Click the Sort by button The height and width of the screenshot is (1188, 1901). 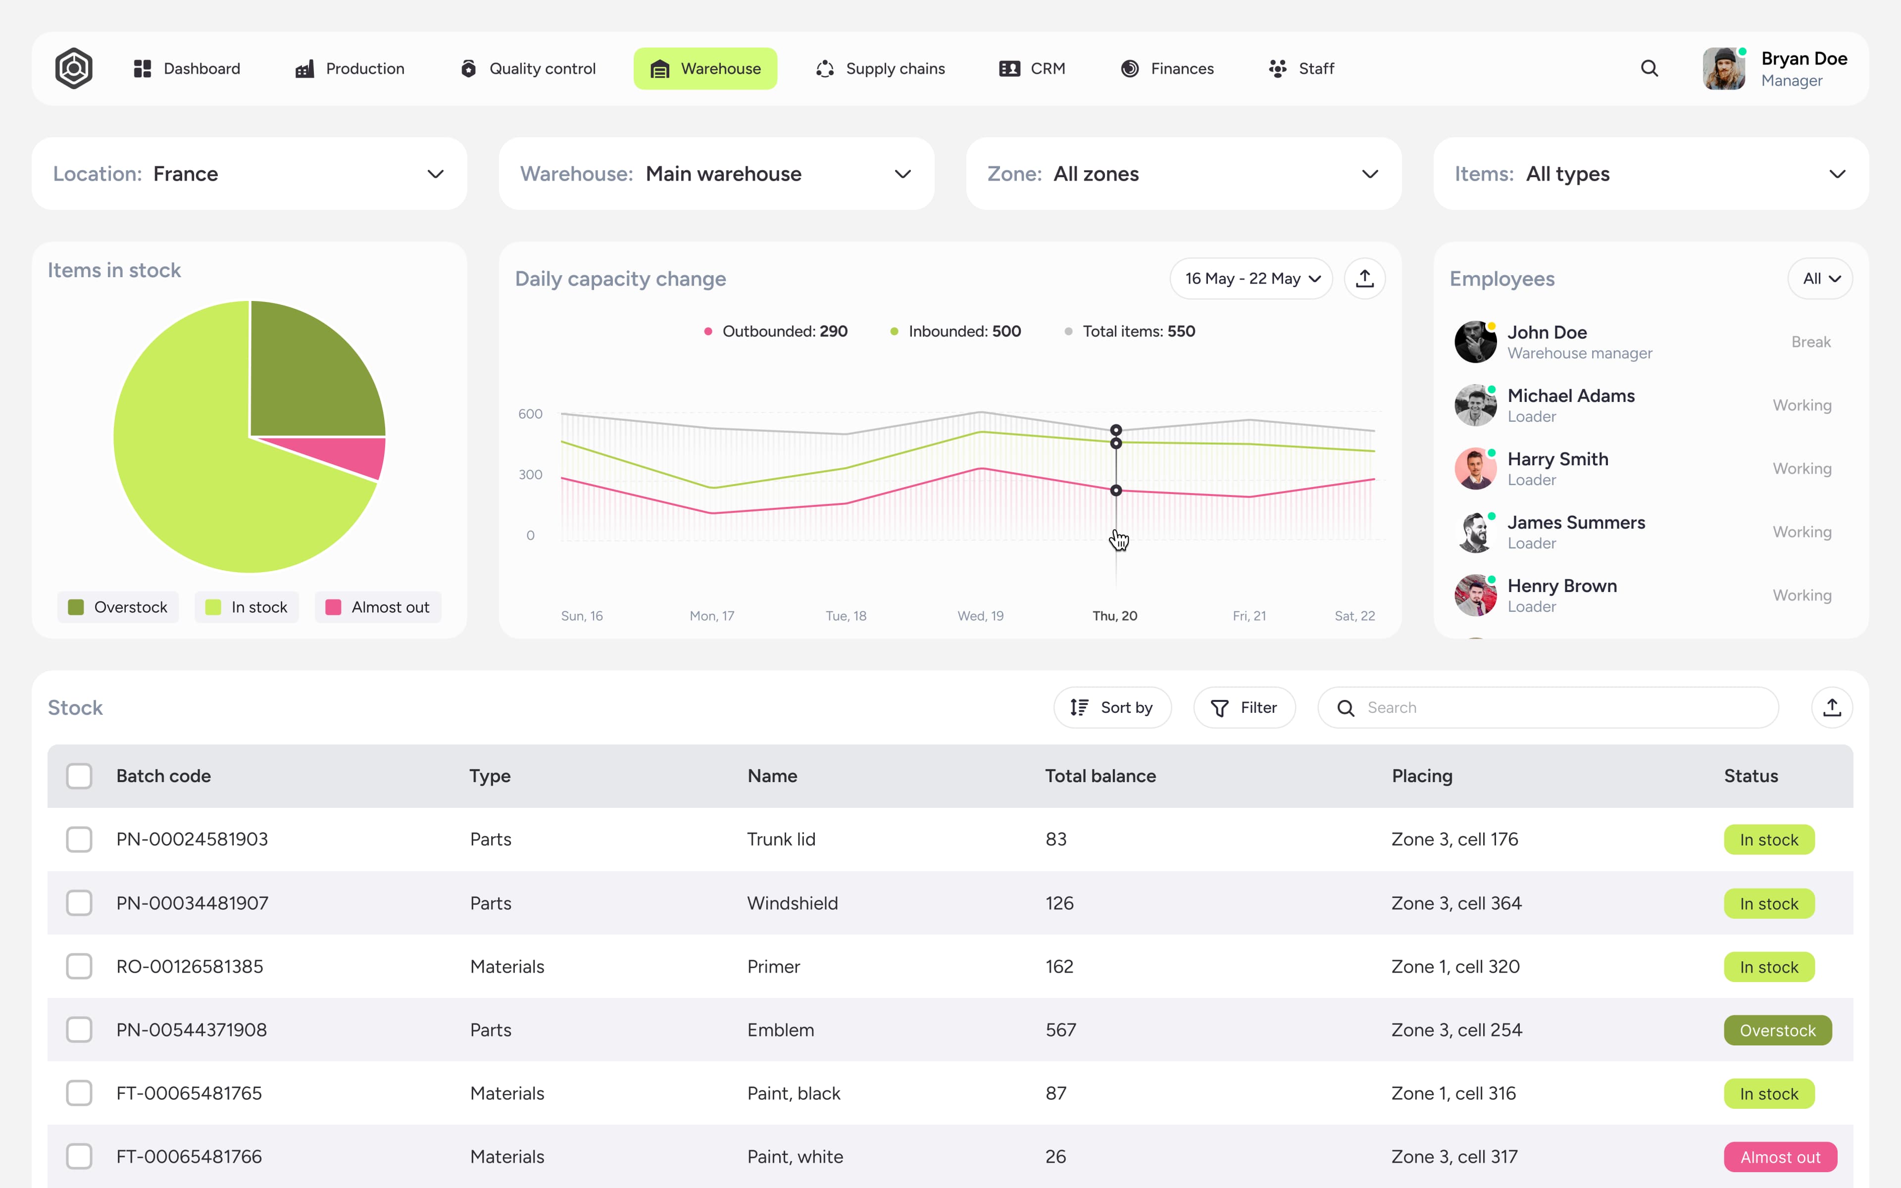1111,707
